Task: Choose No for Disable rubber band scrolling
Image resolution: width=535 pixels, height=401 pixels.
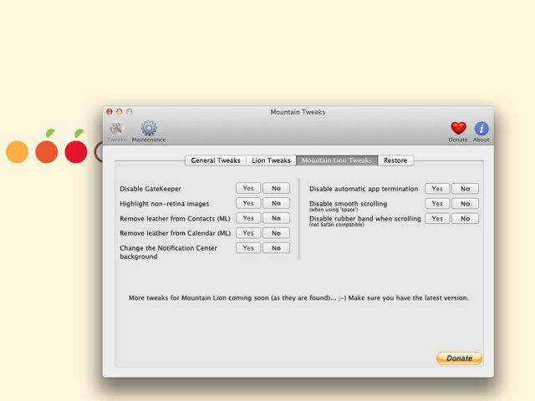Action: 465,219
